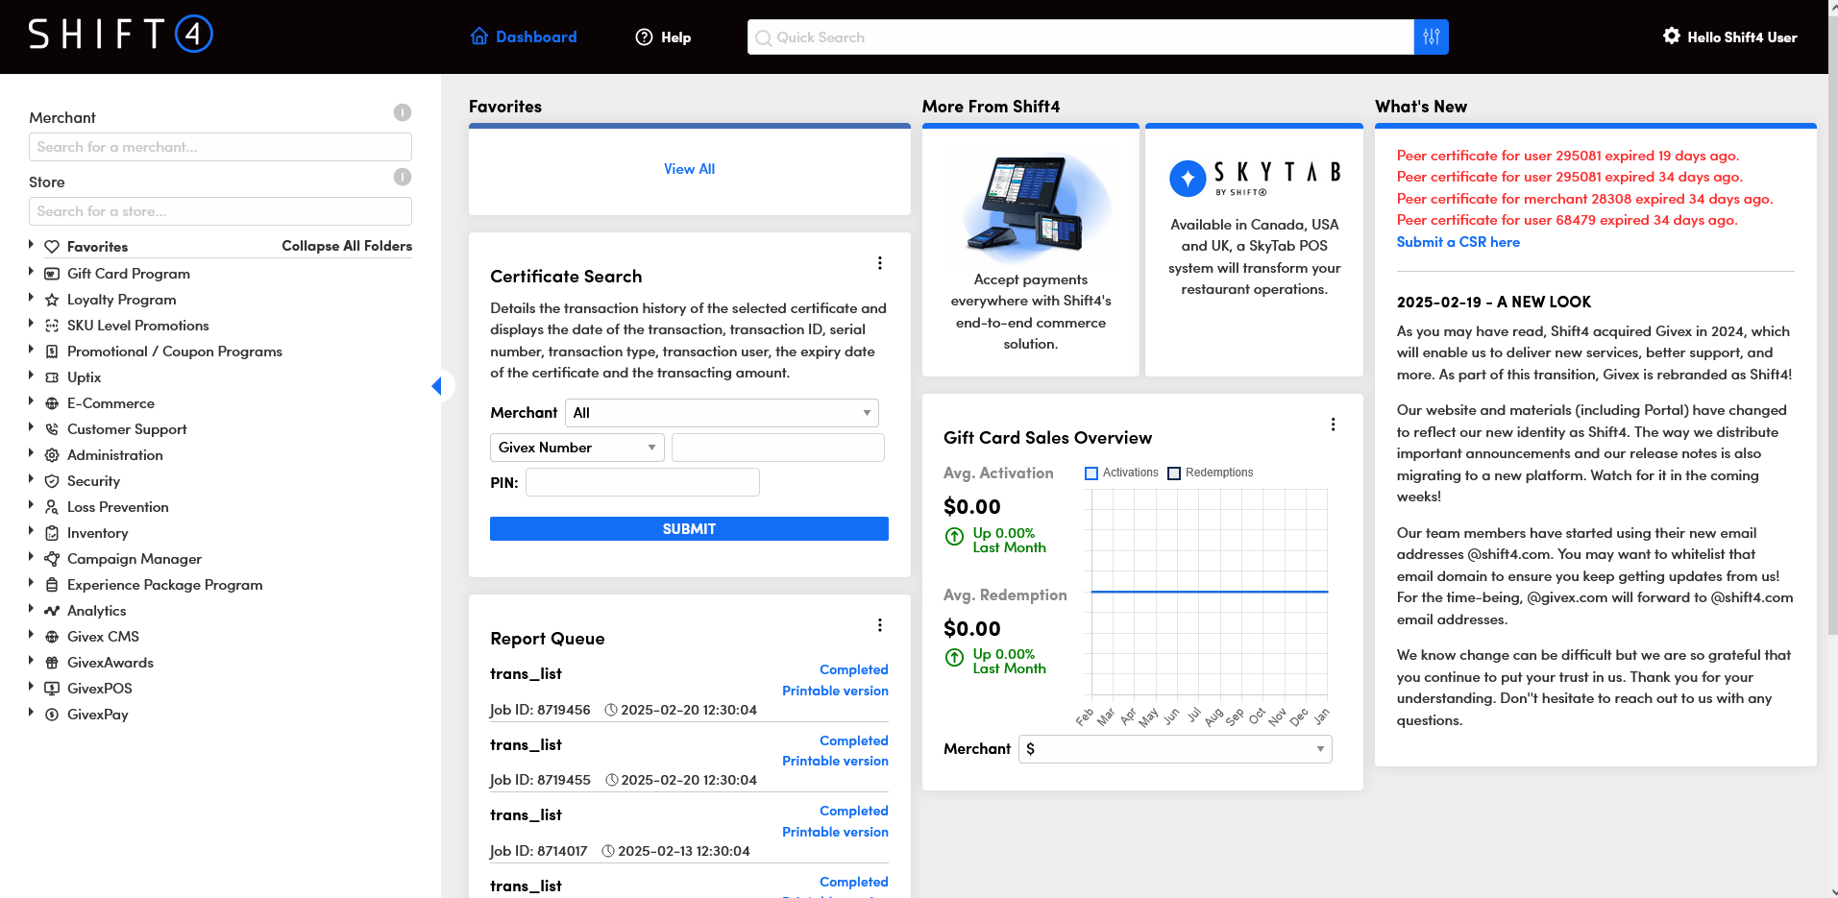Image resolution: width=1838 pixels, height=898 pixels.
Task: Click the Uptix ticket icon
Action: pos(52,377)
